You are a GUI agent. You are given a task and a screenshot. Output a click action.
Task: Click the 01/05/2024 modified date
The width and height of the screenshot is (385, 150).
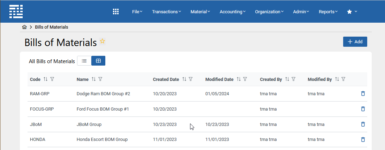point(217,94)
